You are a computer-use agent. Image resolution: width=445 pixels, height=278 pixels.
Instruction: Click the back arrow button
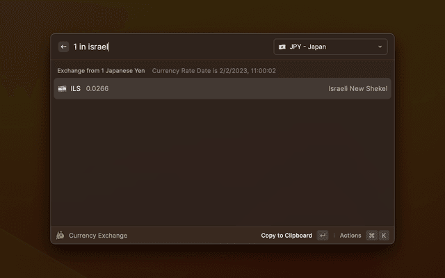point(63,47)
